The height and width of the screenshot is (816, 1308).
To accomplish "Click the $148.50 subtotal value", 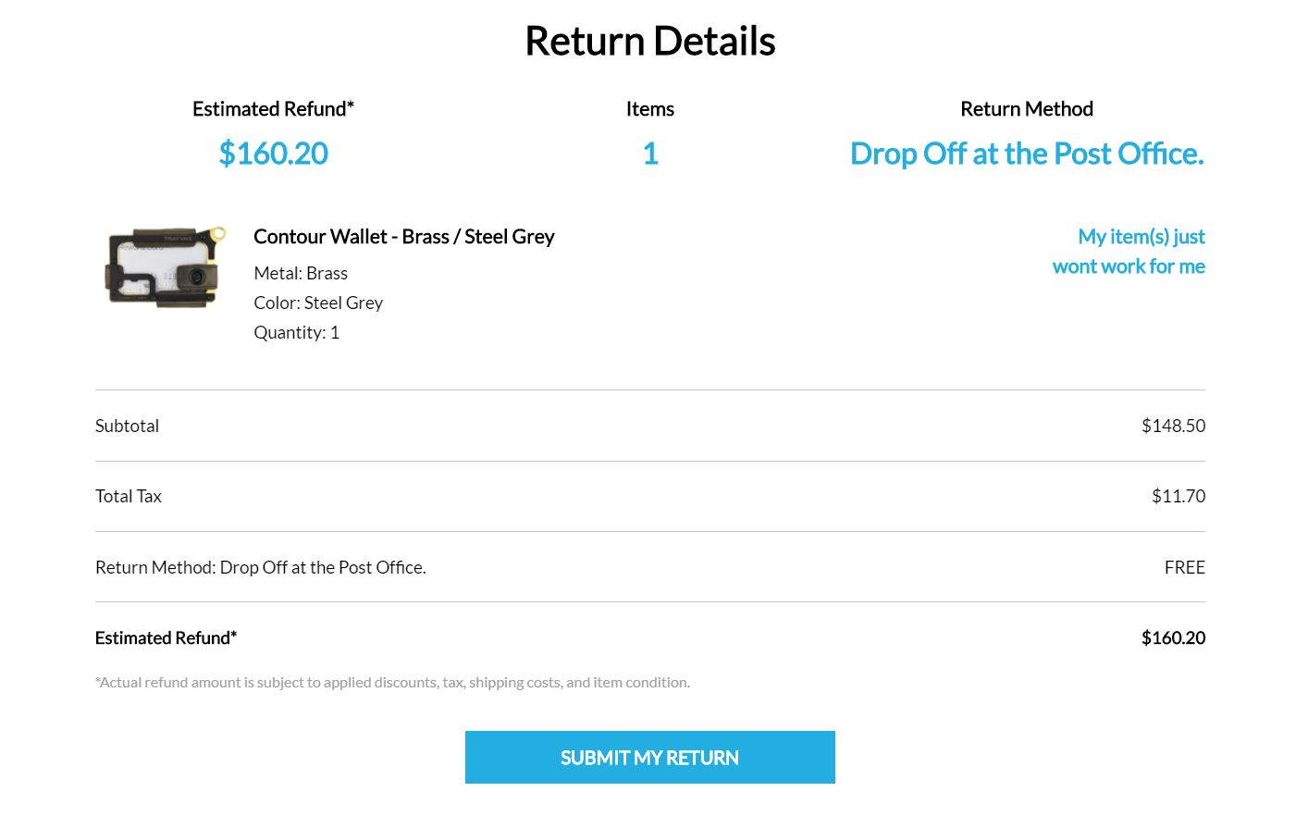I will tap(1173, 426).
